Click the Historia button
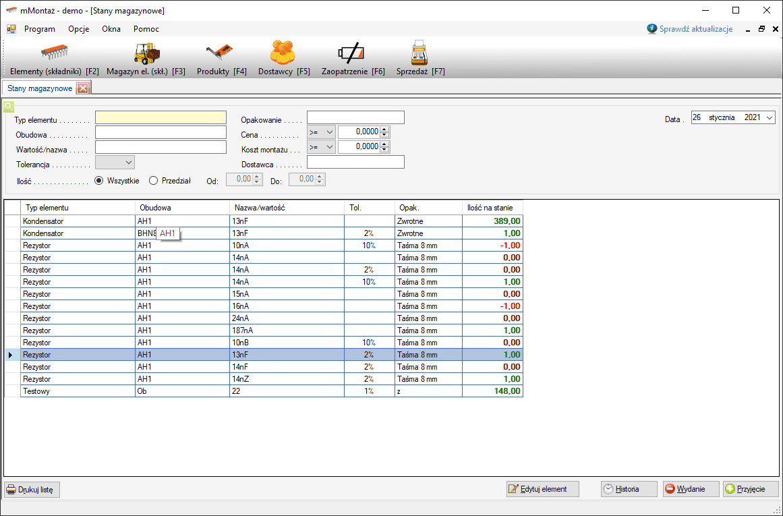 [620, 489]
